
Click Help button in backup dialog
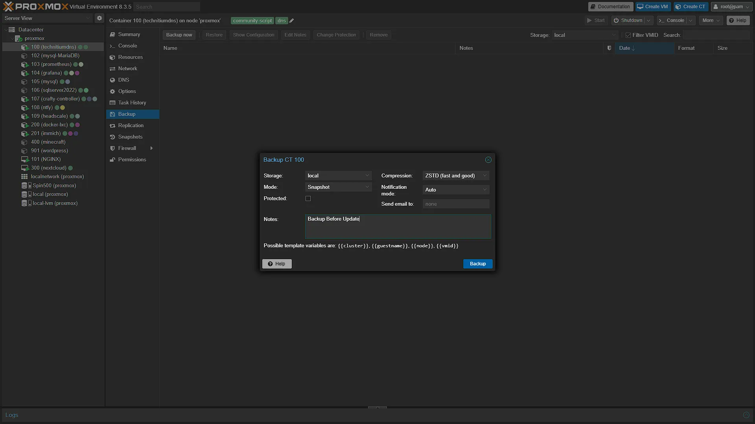277,264
